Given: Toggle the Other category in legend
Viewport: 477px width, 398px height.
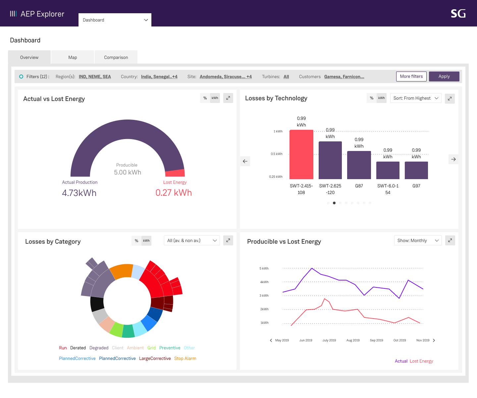Looking at the screenshot, I should (189, 348).
